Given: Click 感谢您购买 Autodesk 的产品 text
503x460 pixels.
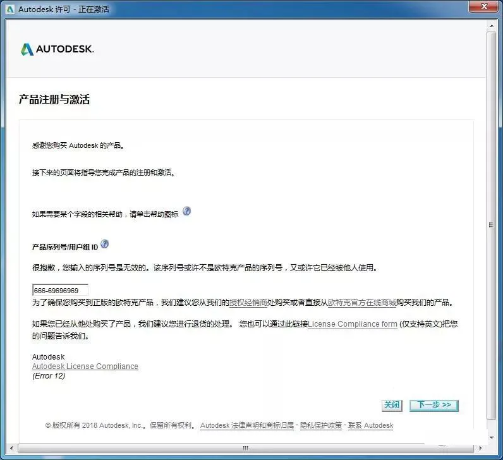Looking at the screenshot, I should (78, 145).
